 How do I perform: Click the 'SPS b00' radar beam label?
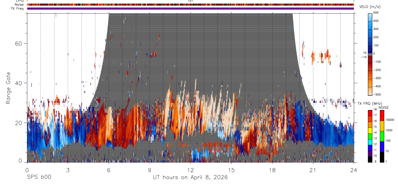click(39, 177)
